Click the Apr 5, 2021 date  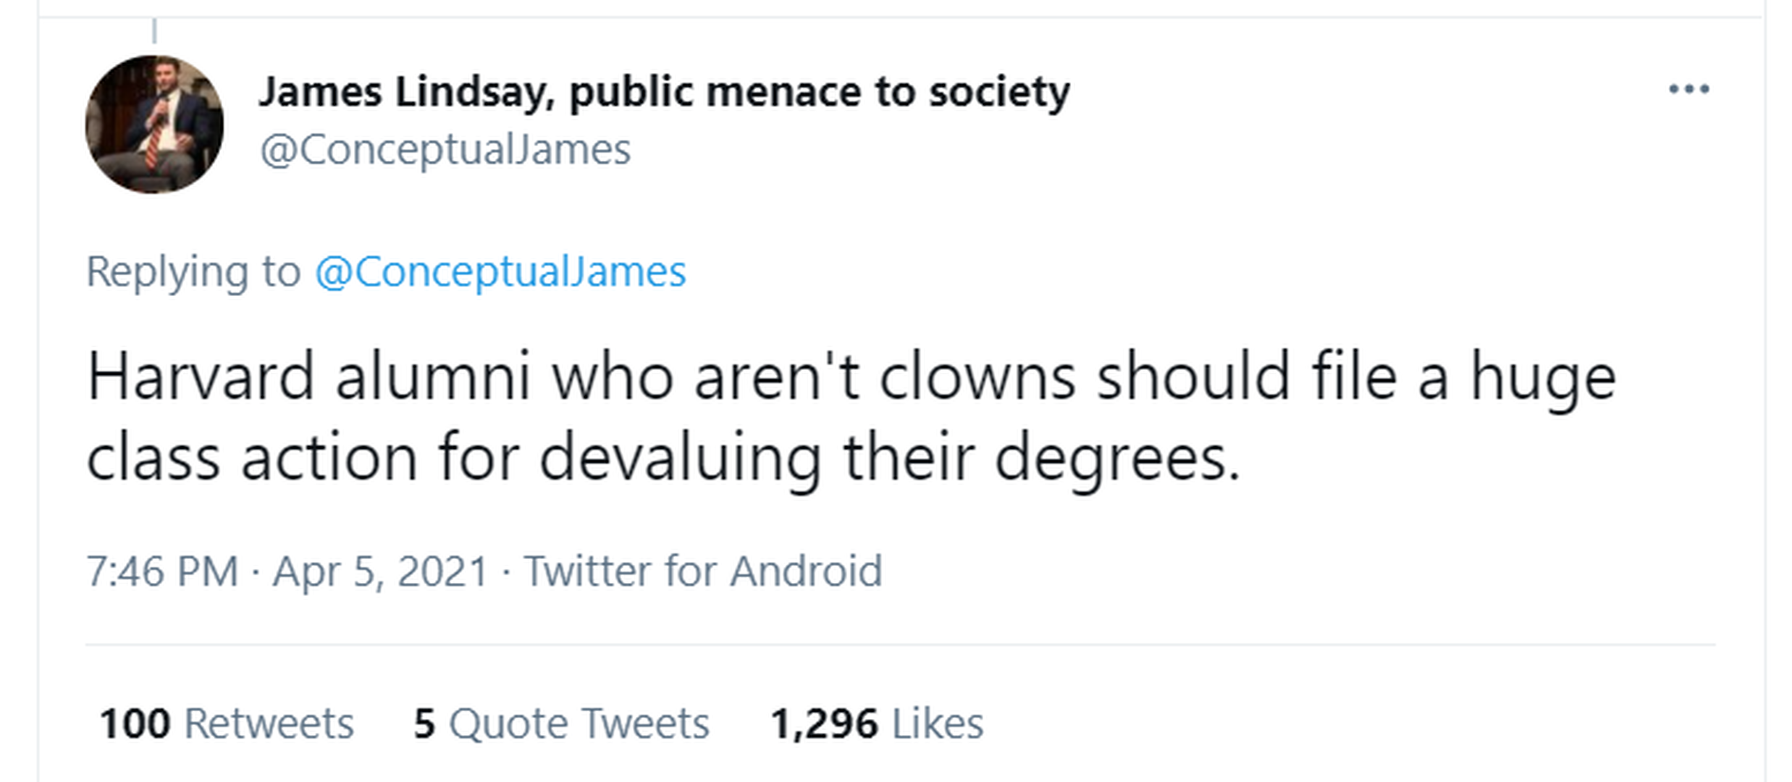pyautogui.click(x=380, y=571)
